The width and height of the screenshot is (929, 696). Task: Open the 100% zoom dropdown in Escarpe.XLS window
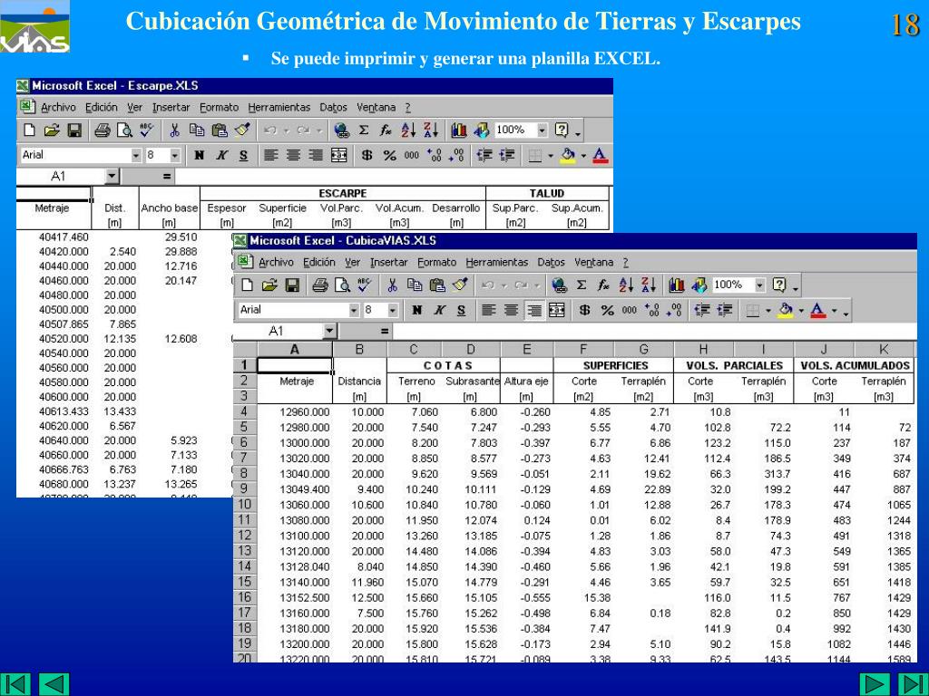pyautogui.click(x=543, y=130)
